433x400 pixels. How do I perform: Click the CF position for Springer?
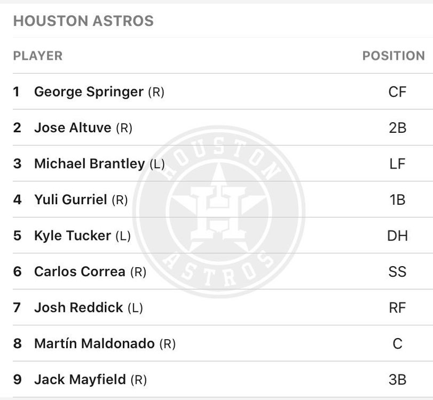pos(397,92)
